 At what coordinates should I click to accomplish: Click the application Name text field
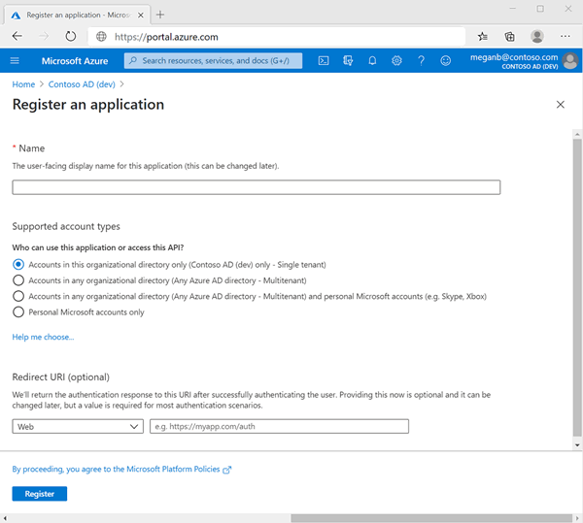[x=256, y=187]
